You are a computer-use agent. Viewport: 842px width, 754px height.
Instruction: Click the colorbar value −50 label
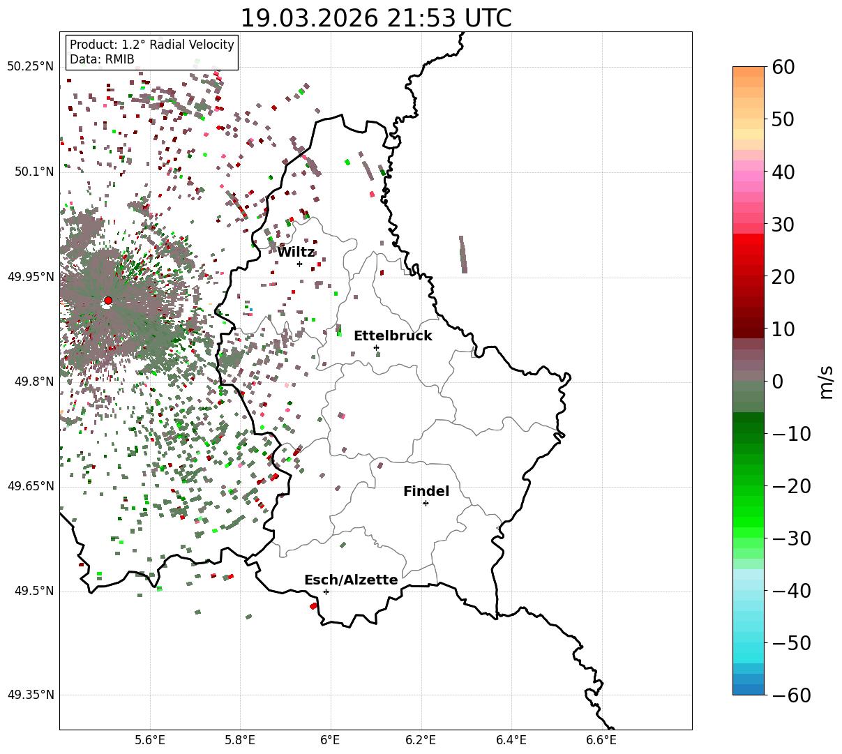(791, 642)
